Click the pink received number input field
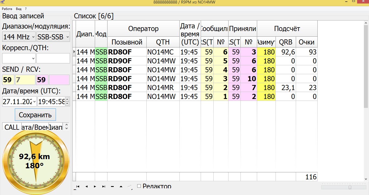 point(59,80)
